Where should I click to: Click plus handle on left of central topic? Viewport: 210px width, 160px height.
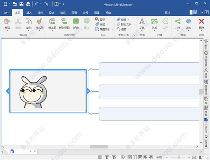(x=8, y=91)
